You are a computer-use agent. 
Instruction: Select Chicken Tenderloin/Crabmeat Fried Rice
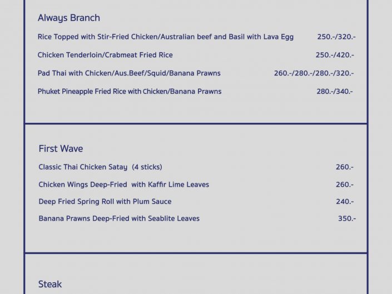coord(105,55)
